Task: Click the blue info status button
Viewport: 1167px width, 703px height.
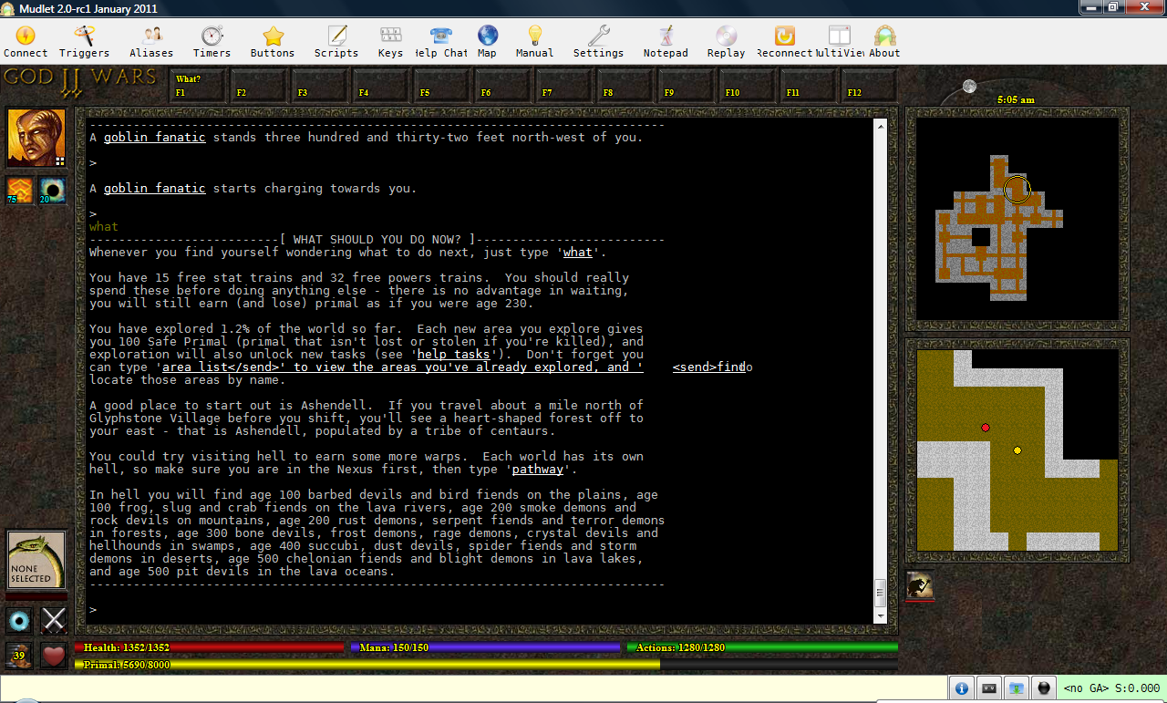Action: 962,688
